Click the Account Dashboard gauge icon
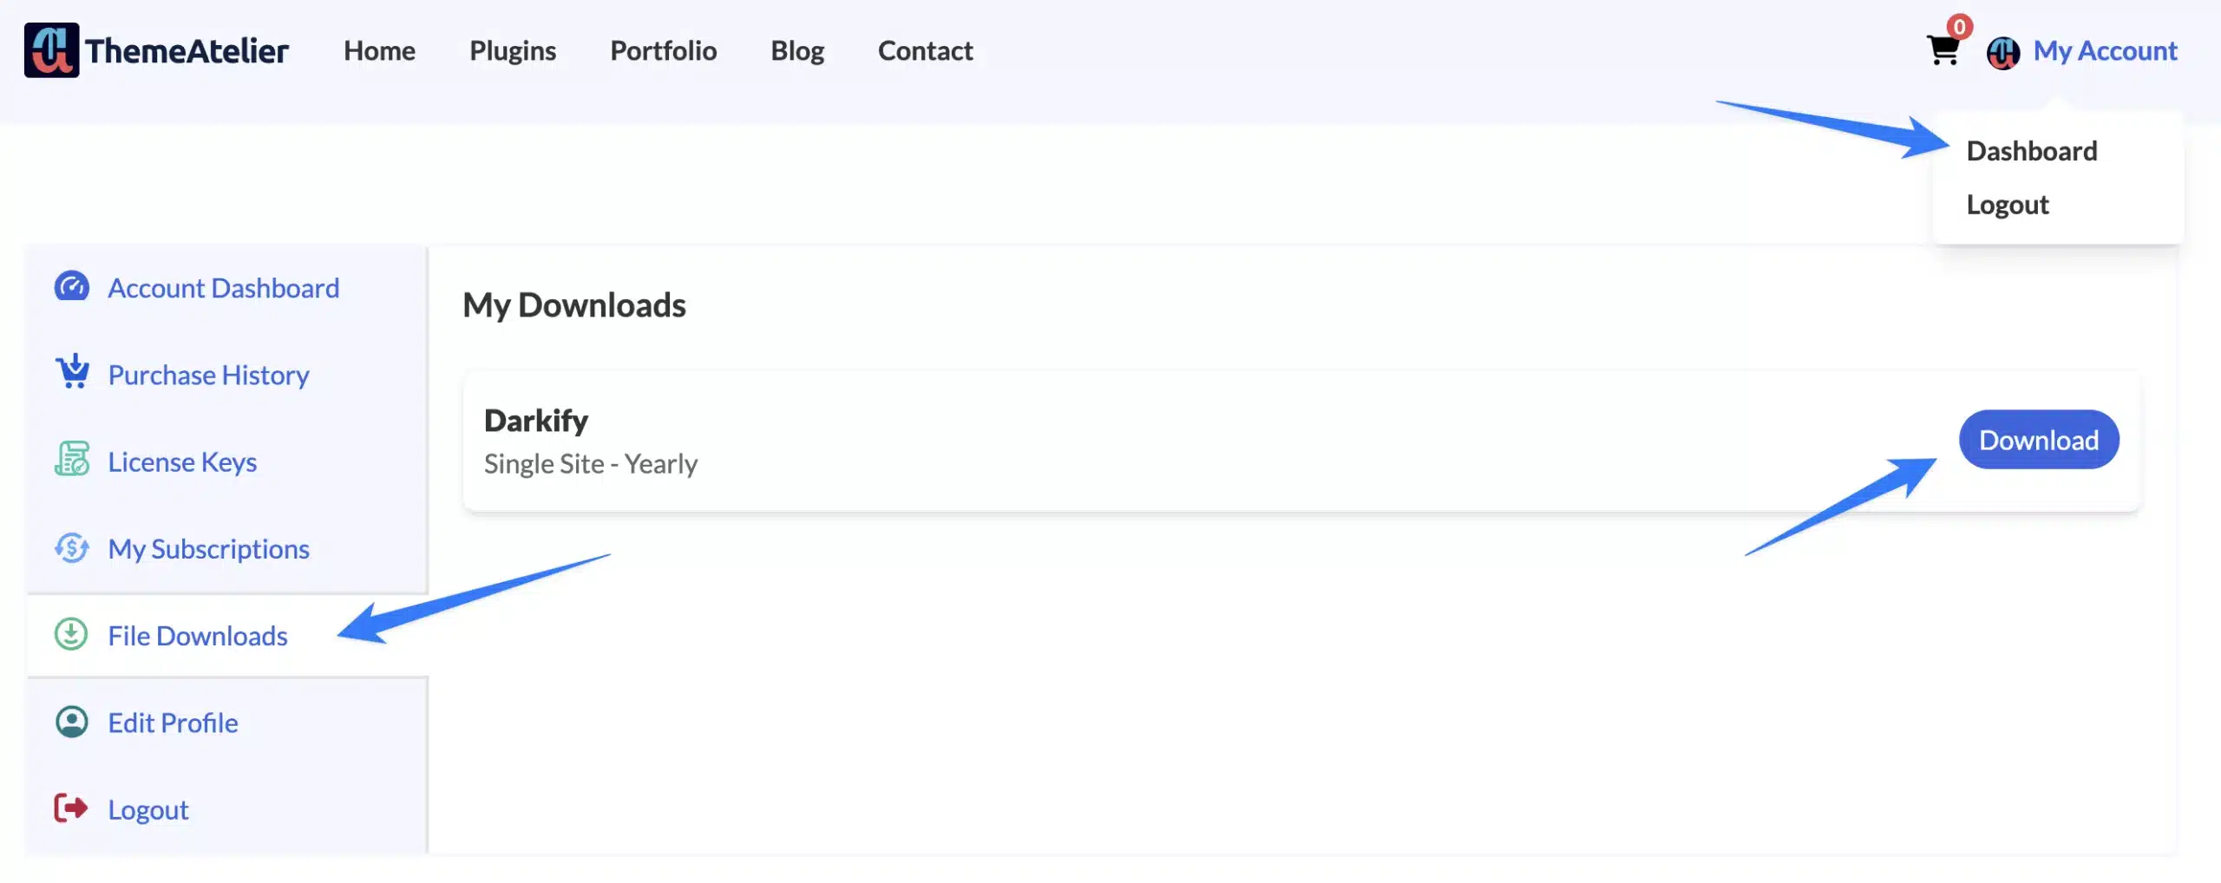The height and width of the screenshot is (883, 2221). (x=71, y=286)
